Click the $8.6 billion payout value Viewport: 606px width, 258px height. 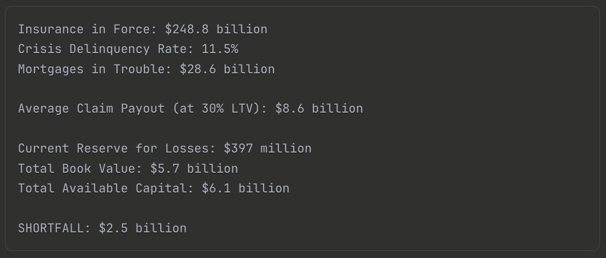pyautogui.click(x=319, y=109)
